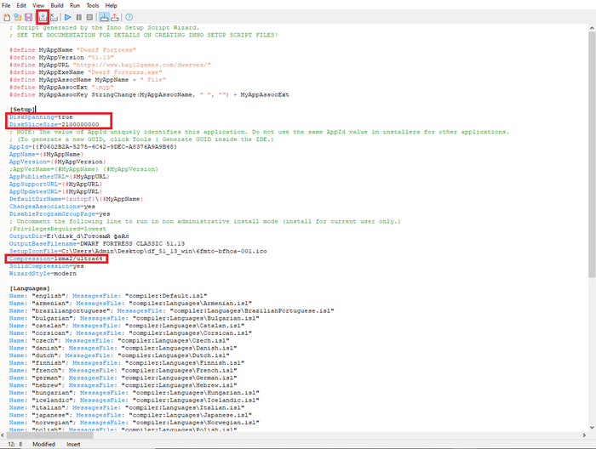Save the script with the floppy disk icon
The height and width of the screenshot is (449, 596).
tap(28, 17)
